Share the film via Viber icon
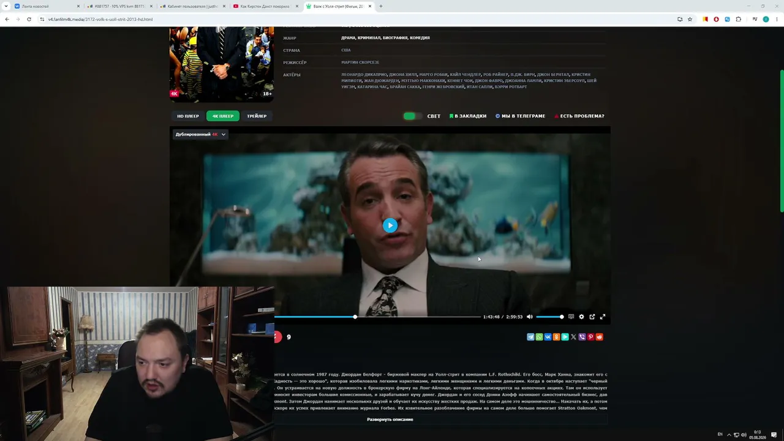The image size is (784, 441). pos(582,337)
